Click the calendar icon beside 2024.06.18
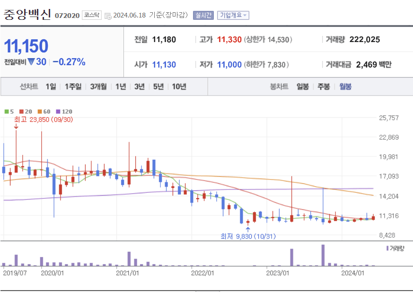 pos(108,16)
